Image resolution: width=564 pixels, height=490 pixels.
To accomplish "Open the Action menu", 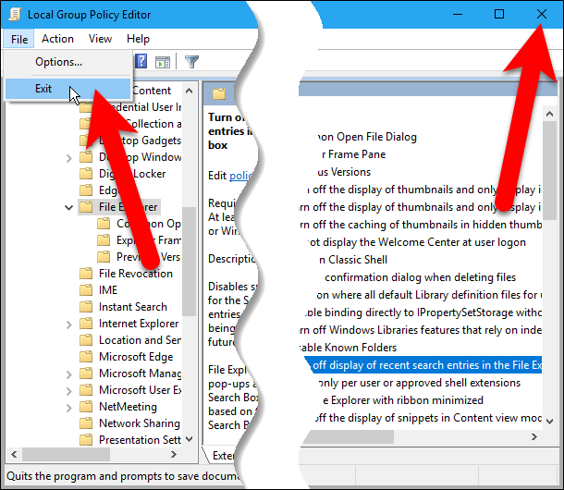I will tap(57, 39).
